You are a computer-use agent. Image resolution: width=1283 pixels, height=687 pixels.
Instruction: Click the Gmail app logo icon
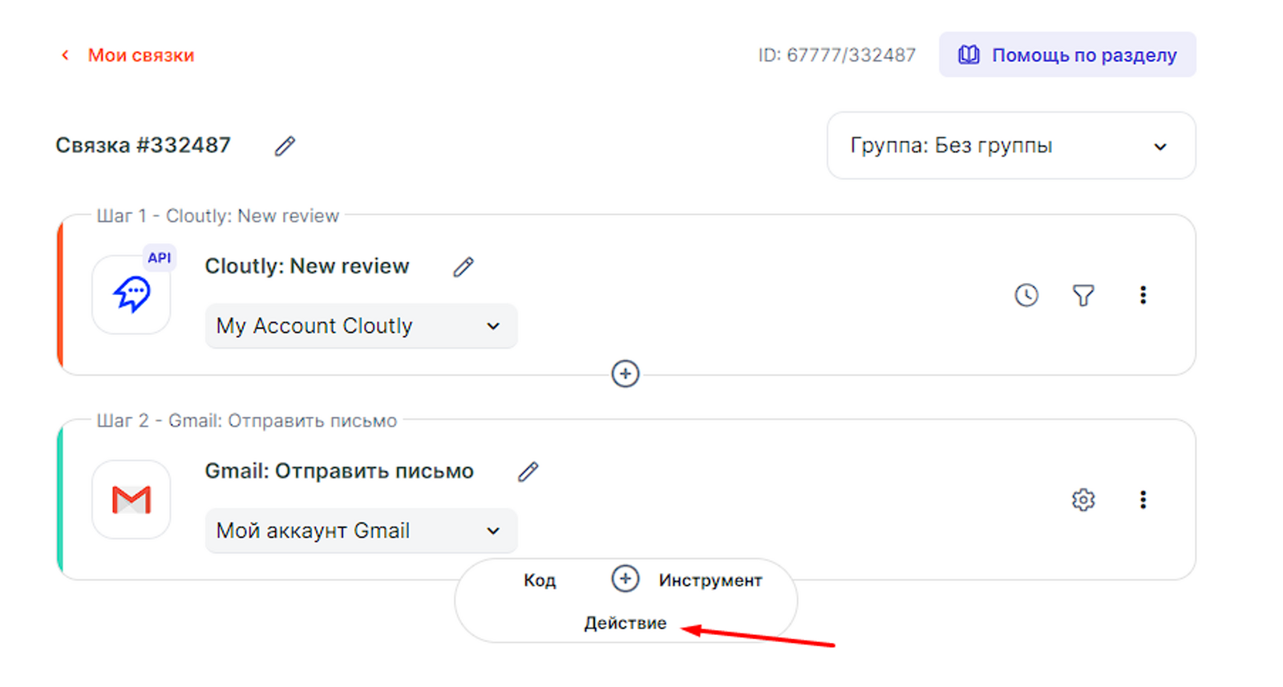pyautogui.click(x=132, y=499)
